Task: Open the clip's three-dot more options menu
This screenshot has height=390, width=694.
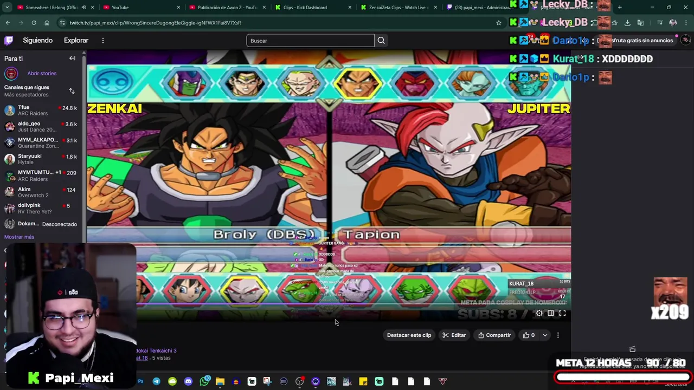Action: point(558,335)
